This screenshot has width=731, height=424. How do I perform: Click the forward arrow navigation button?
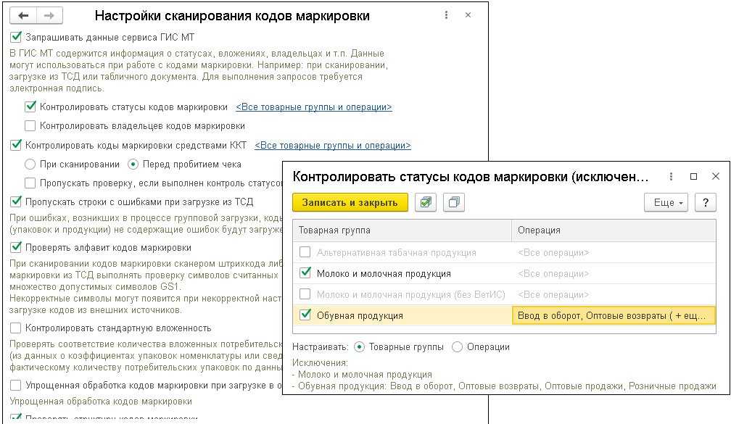coord(50,15)
